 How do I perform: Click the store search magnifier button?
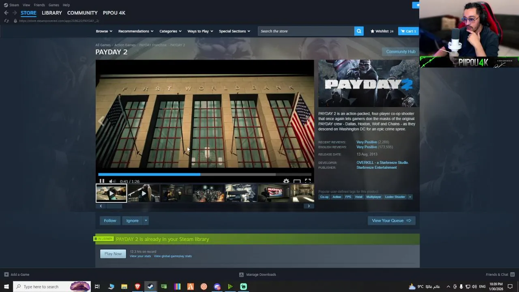click(x=359, y=31)
